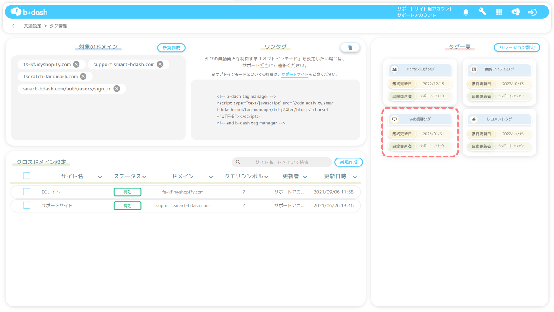
Task: Click the access log tag people icon
Action: click(395, 69)
